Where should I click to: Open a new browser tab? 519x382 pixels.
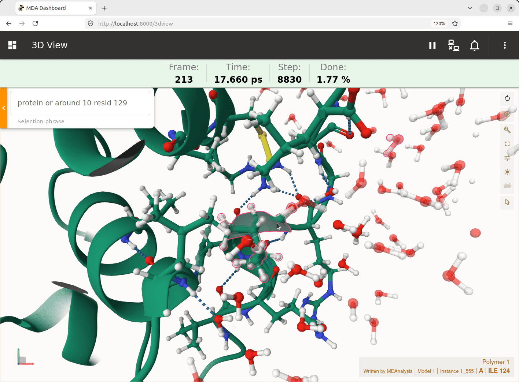(x=104, y=8)
